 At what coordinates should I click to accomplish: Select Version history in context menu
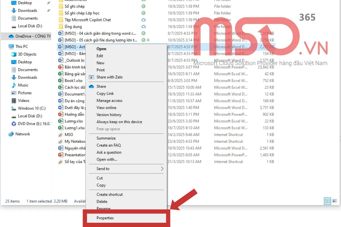[109, 115]
